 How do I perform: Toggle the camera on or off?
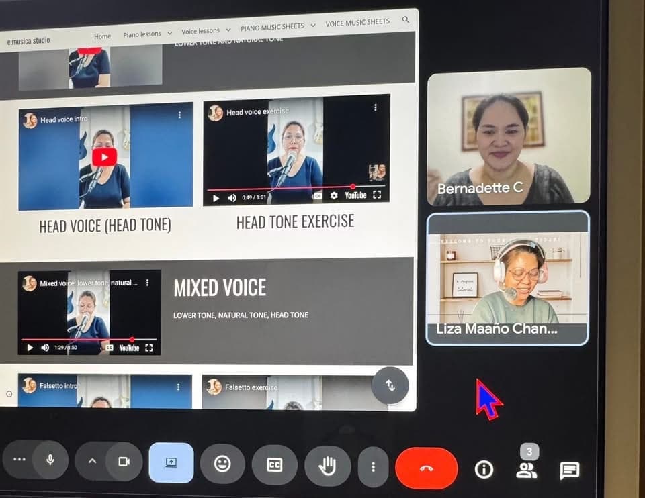pyautogui.click(x=124, y=461)
